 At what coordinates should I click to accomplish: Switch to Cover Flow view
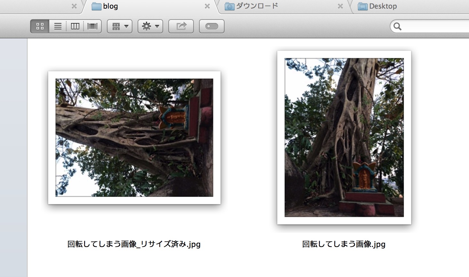92,26
